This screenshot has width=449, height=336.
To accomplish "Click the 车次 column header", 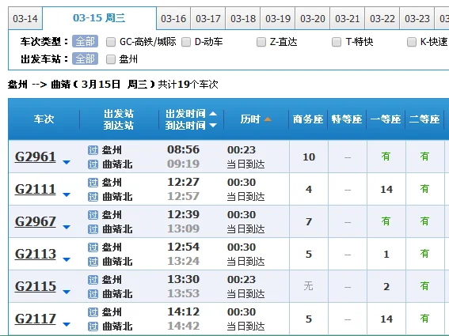I will point(44,119).
